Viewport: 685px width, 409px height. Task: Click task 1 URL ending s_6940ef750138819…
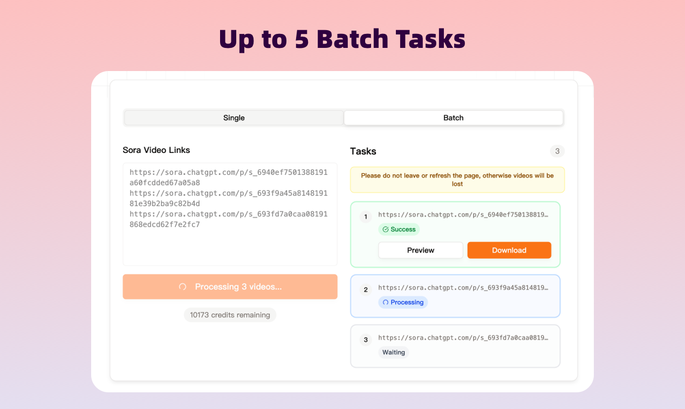(463, 214)
